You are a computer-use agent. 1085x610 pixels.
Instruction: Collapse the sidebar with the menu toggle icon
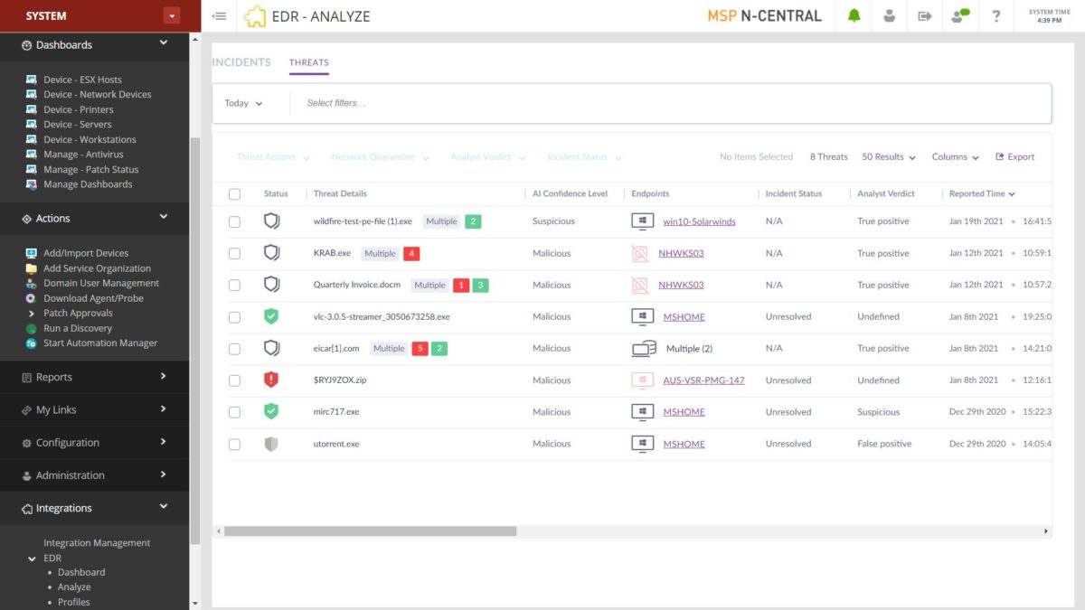(x=219, y=16)
